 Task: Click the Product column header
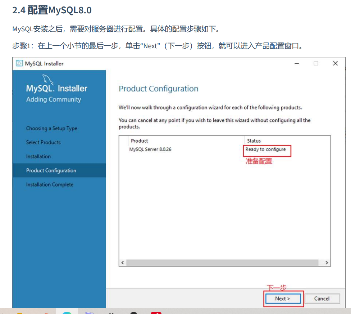click(x=139, y=141)
